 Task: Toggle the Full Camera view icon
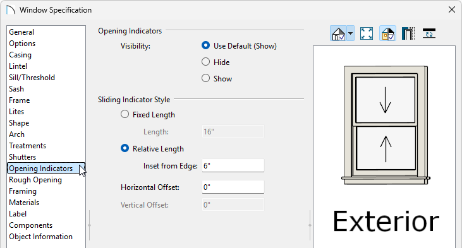339,33
